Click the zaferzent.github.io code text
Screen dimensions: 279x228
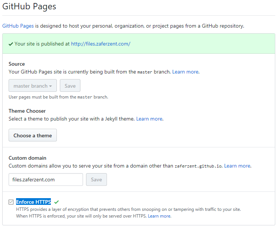(198, 166)
